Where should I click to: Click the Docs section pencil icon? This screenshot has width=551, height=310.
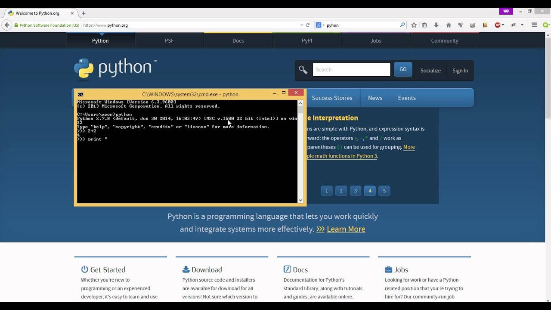pyautogui.click(x=287, y=270)
